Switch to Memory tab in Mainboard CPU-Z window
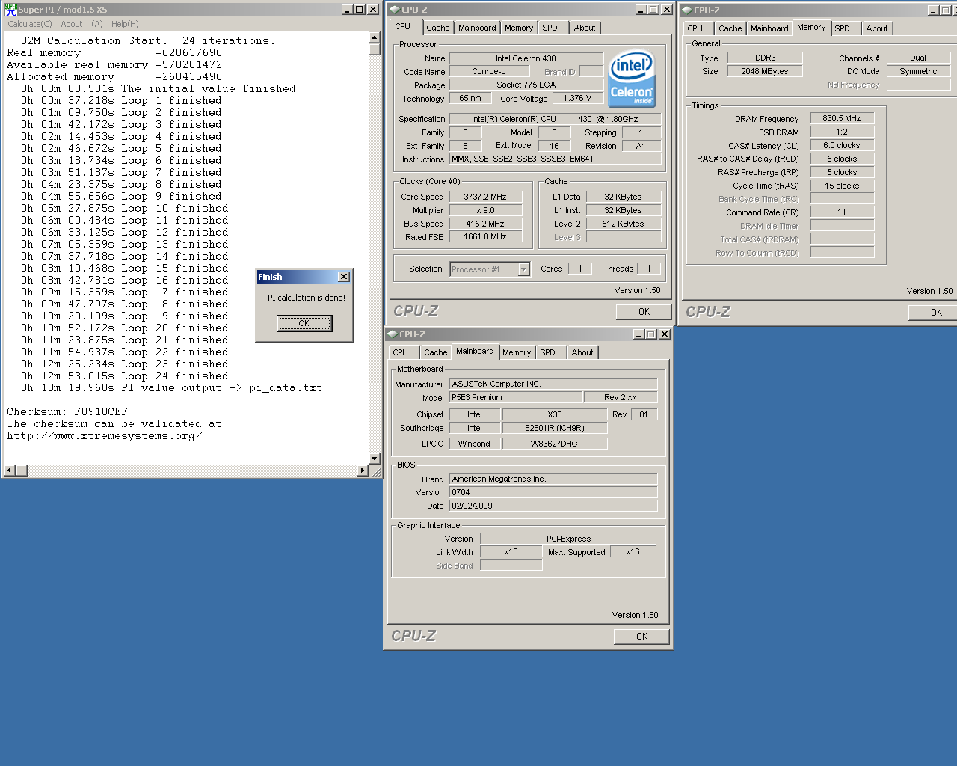The width and height of the screenshot is (957, 766). [x=517, y=352]
